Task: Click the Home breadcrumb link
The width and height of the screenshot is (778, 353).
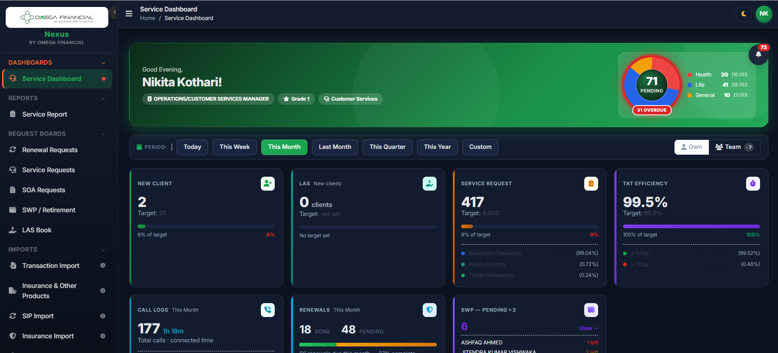Action: point(148,18)
